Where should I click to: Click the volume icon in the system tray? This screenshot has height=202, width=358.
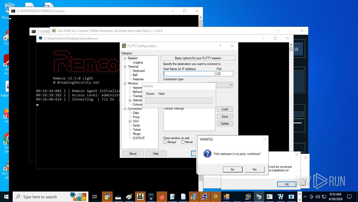point(317,197)
